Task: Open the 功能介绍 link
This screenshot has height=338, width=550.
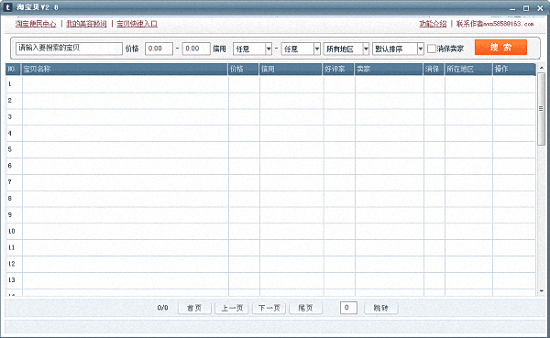Action: click(433, 24)
